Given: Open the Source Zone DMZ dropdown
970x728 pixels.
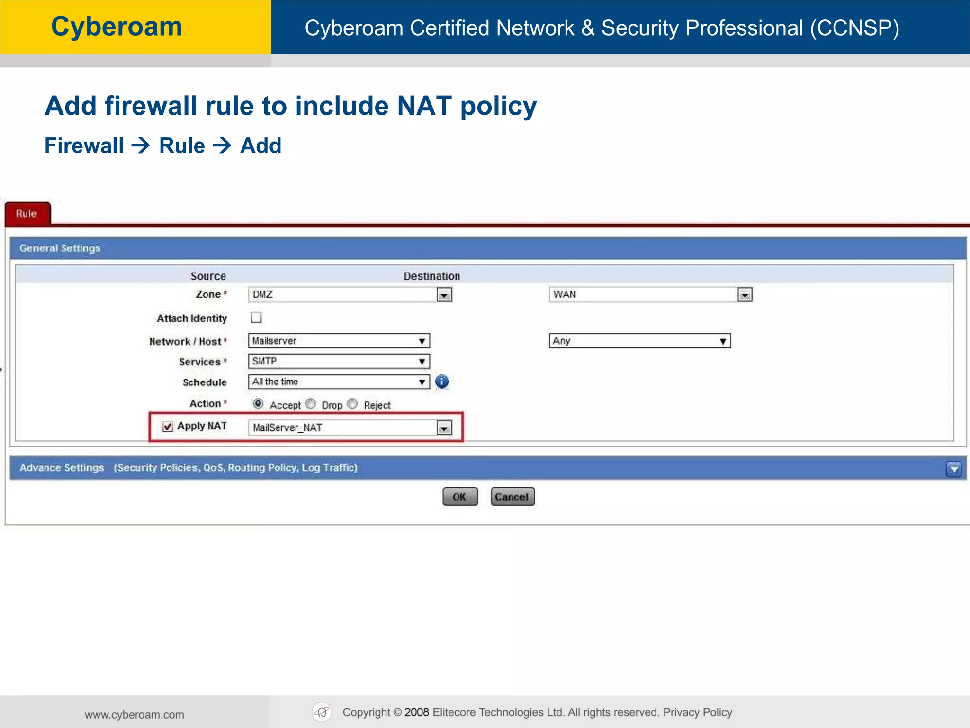Looking at the screenshot, I should pos(350,294).
